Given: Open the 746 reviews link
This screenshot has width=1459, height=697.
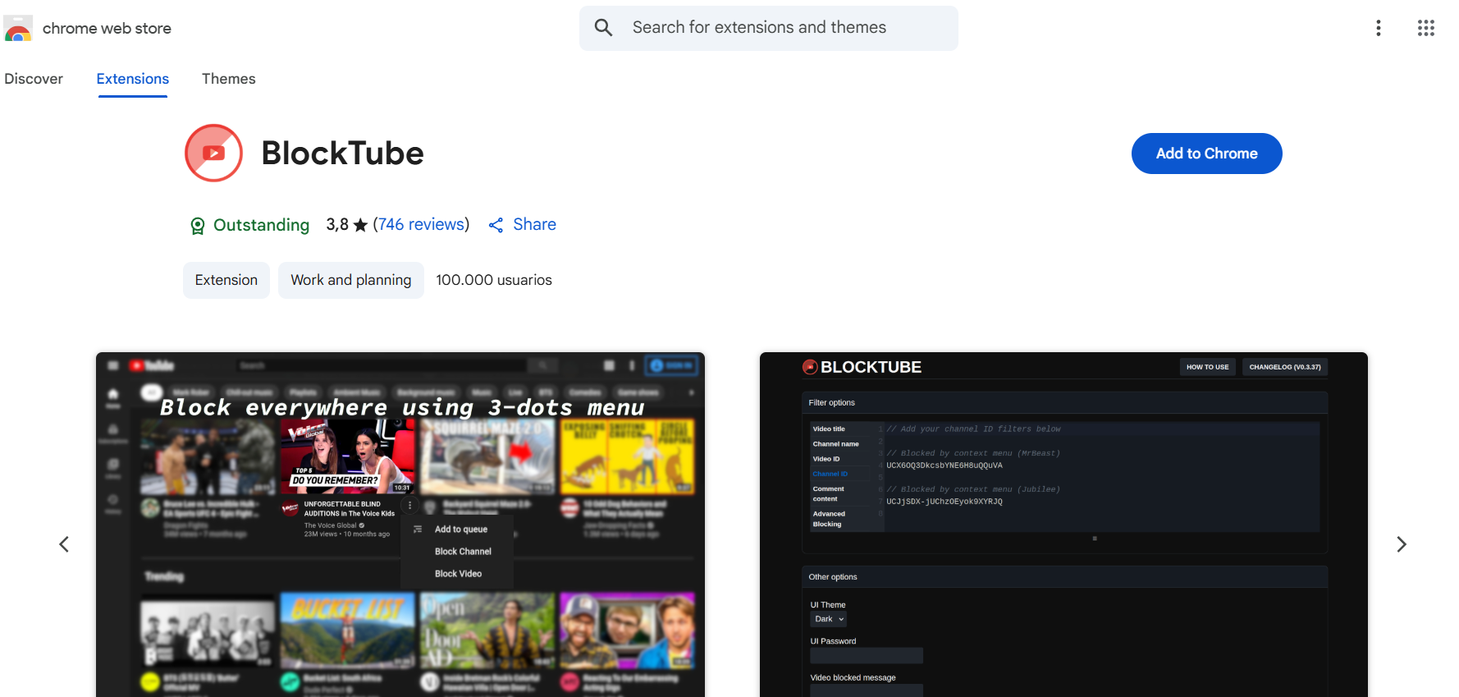Looking at the screenshot, I should click(421, 225).
